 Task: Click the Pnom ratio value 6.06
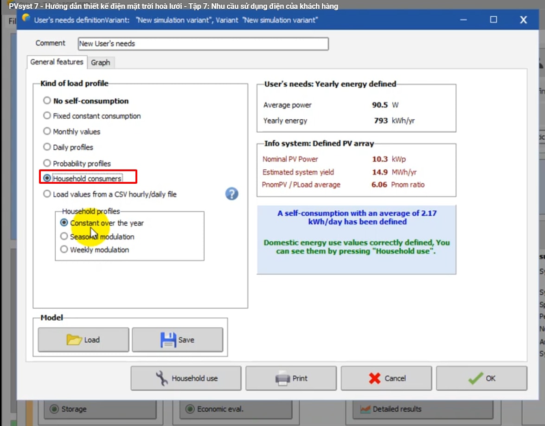coord(379,184)
